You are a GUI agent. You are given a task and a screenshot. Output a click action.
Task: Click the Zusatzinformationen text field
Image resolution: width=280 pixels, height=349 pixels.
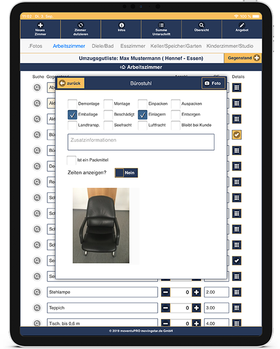[141, 142]
